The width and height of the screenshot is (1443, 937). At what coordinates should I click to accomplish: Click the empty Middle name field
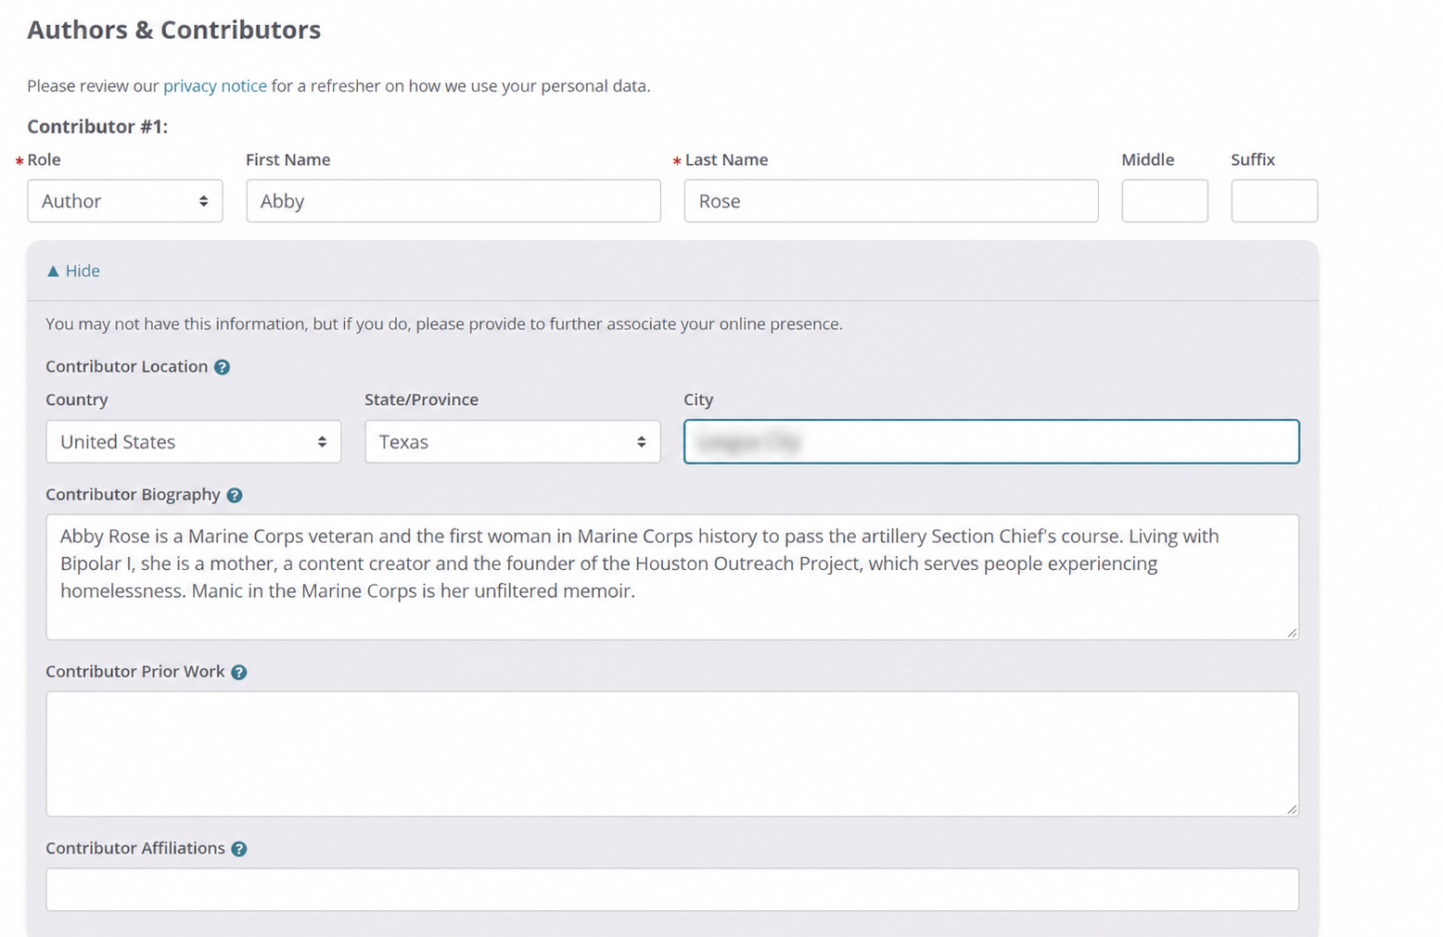[1165, 201]
